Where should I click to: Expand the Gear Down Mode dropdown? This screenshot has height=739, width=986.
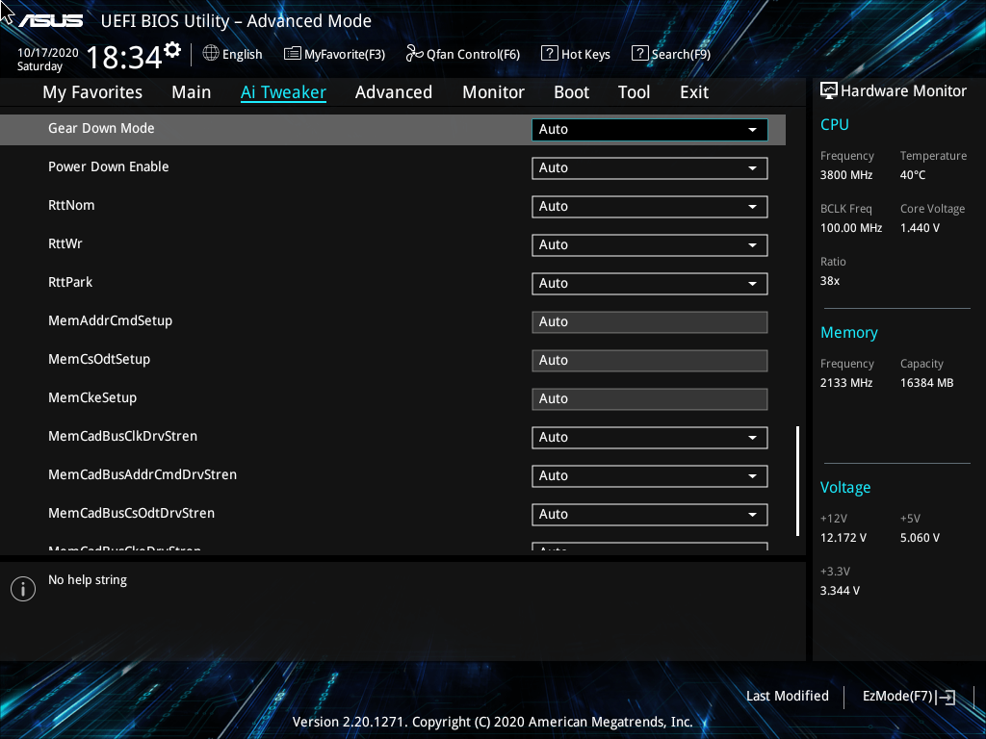[x=650, y=130]
